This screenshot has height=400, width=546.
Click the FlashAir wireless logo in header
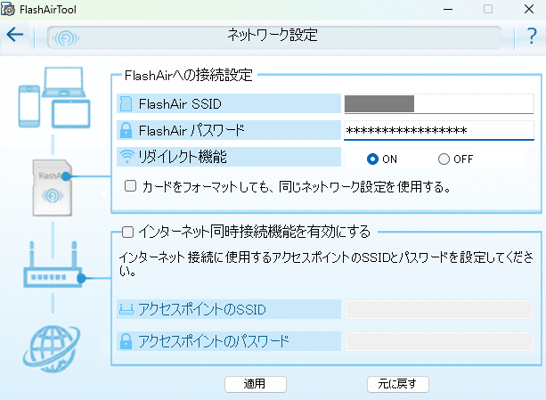pos(65,38)
